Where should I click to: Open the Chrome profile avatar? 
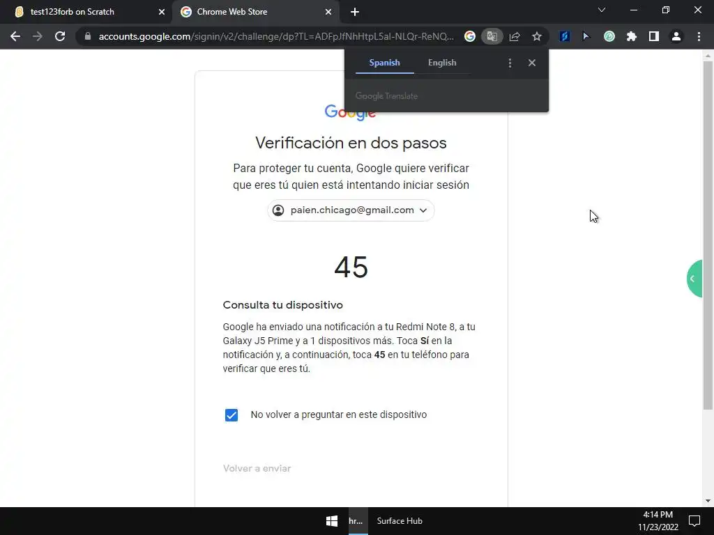point(676,36)
